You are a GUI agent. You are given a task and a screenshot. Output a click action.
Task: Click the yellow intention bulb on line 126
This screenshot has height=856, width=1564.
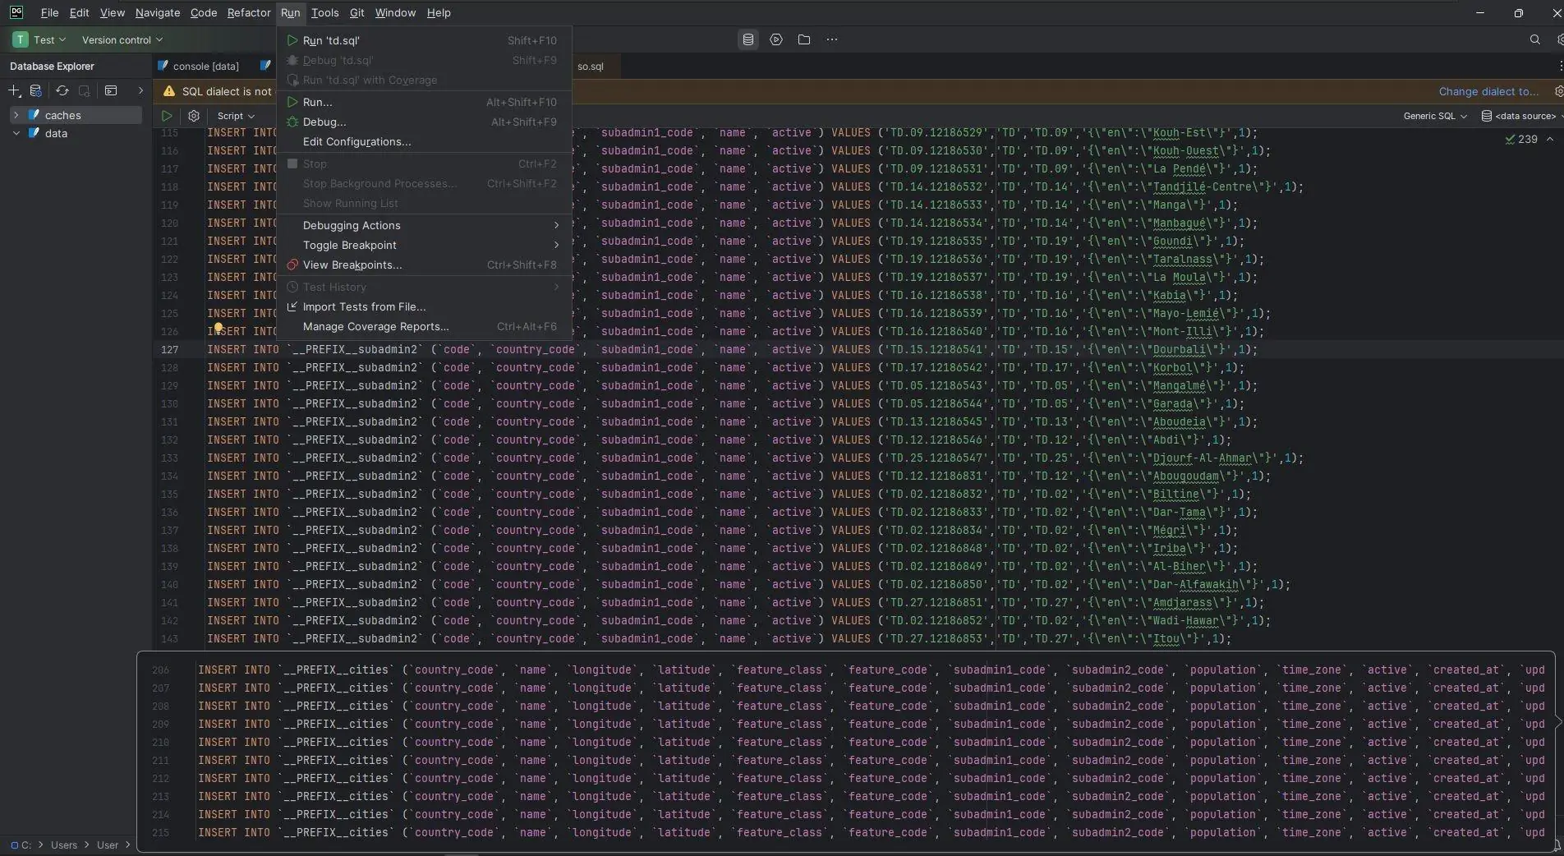(x=218, y=329)
